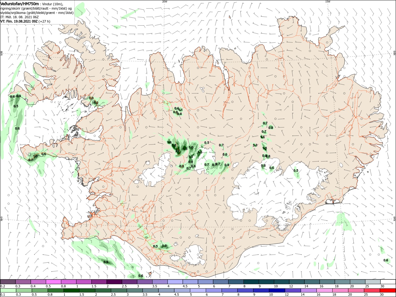Click the 20W longitude label
This screenshot has height=297, width=396.
pos(165,2)
